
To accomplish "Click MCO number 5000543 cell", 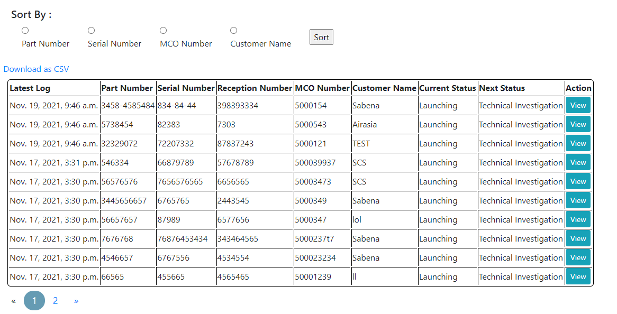I will 322,125.
